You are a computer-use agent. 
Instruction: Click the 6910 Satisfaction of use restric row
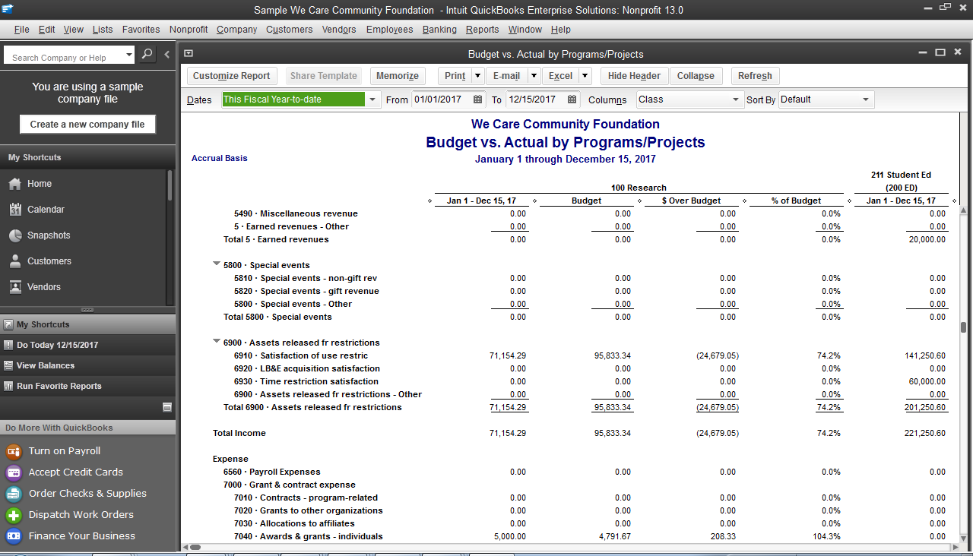coord(301,355)
